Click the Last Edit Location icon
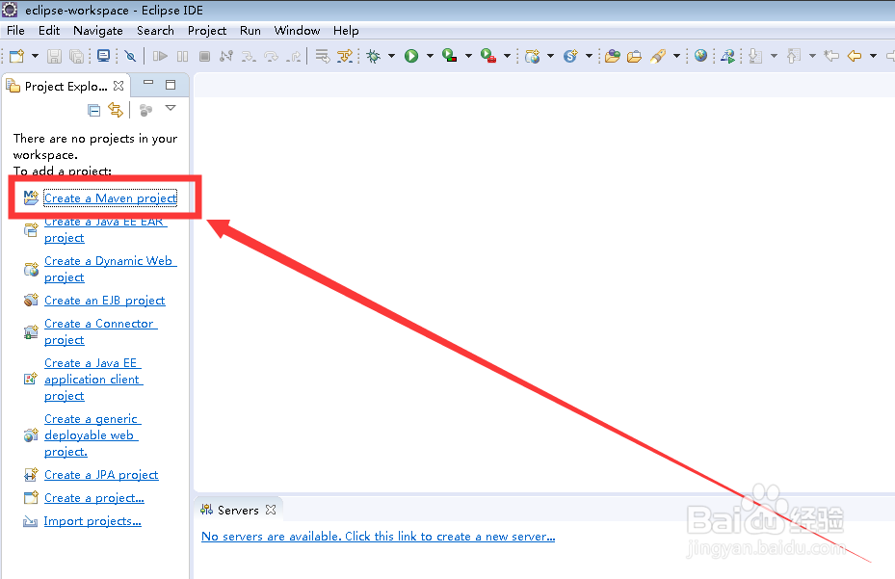 coord(832,56)
